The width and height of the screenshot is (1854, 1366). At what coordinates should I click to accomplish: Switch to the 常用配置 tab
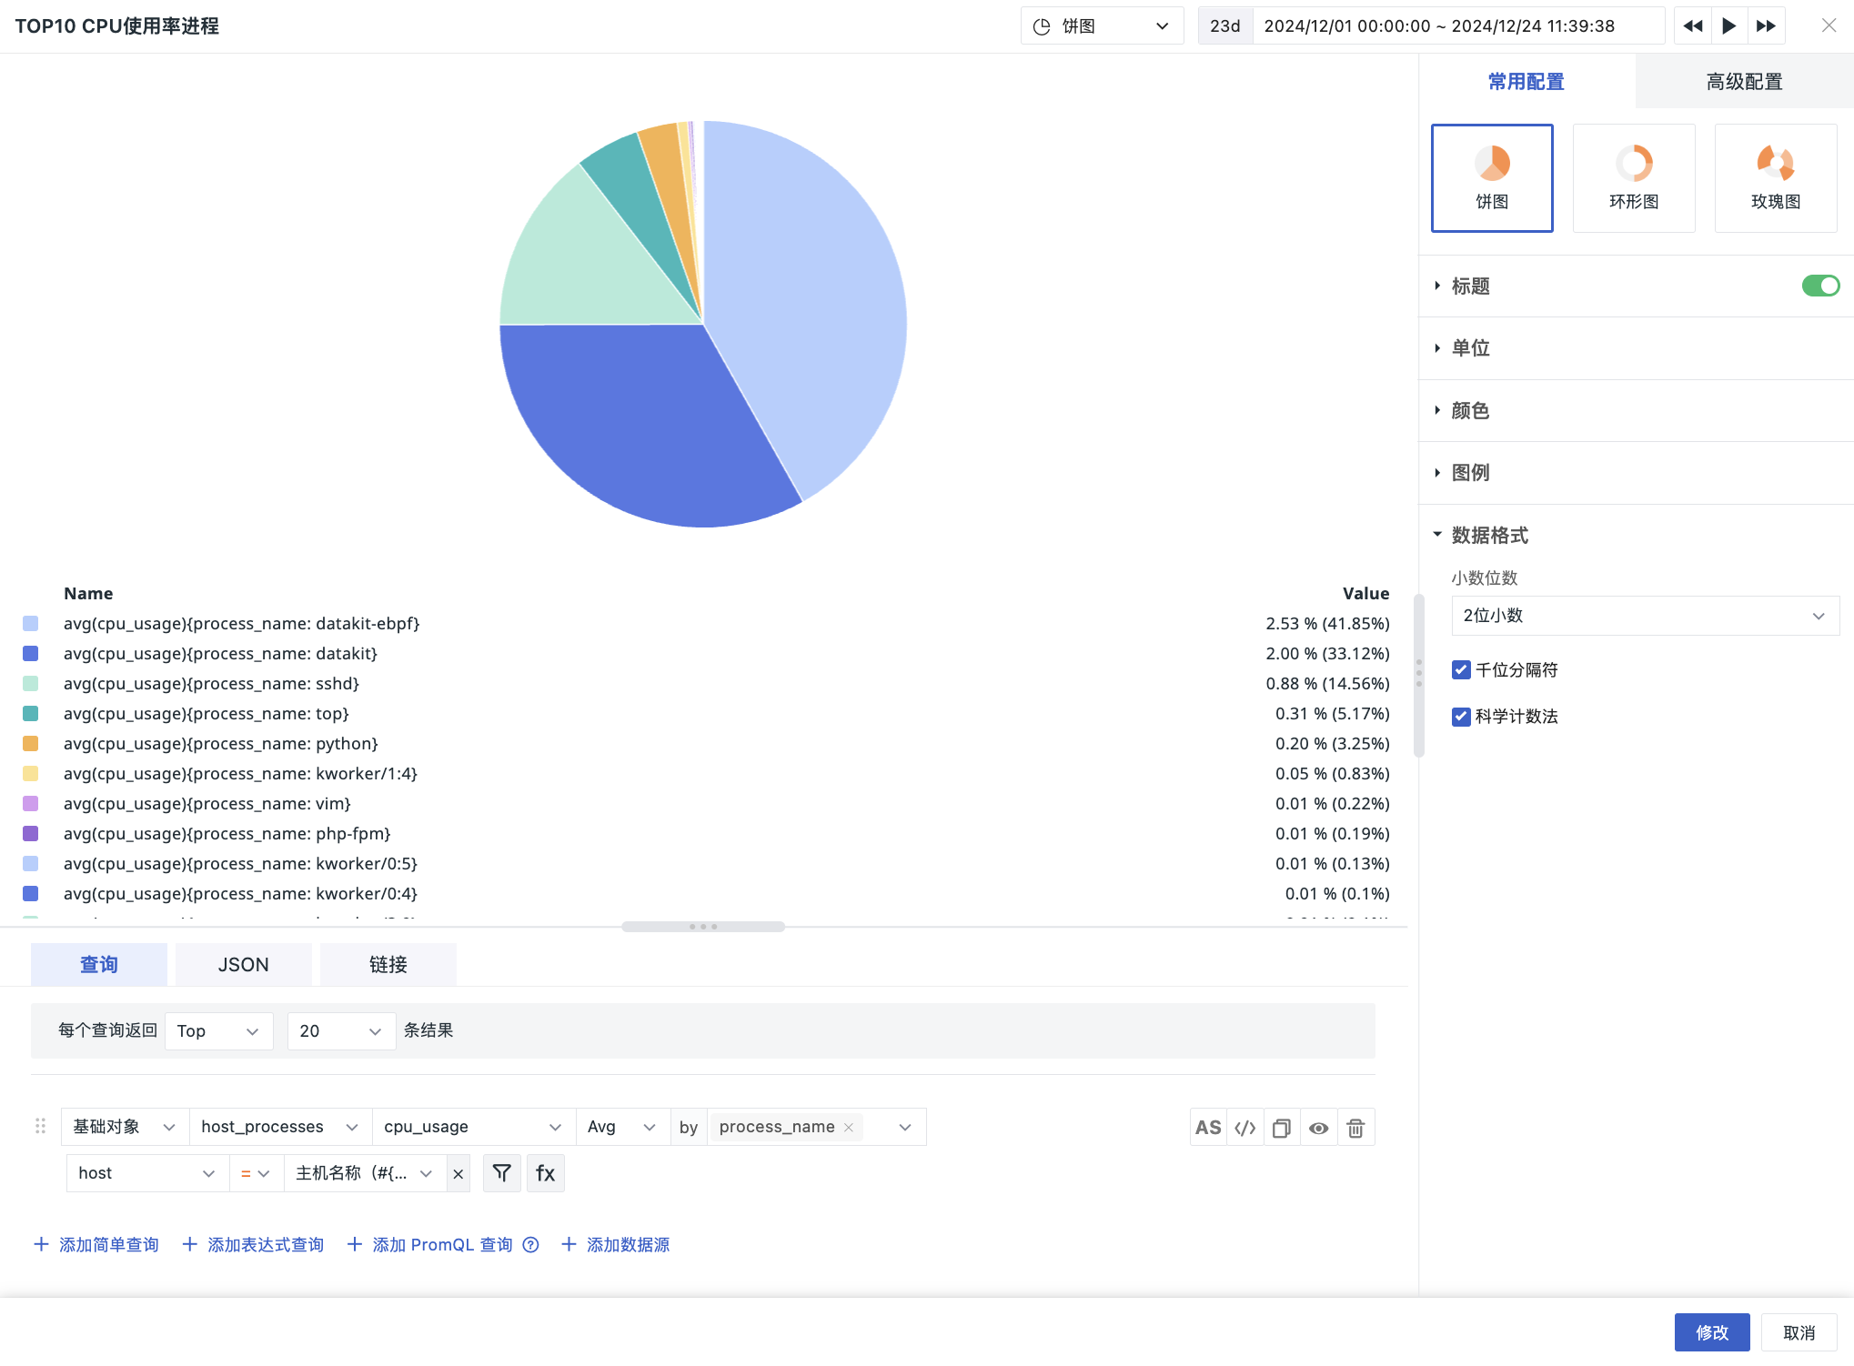1527,82
